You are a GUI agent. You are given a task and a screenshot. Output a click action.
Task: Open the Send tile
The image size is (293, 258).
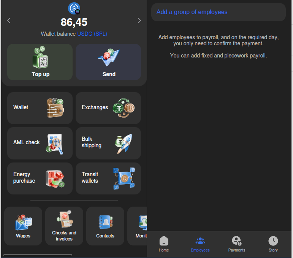(108, 62)
